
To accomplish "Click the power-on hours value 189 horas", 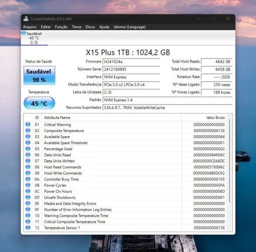I will point(217,92).
